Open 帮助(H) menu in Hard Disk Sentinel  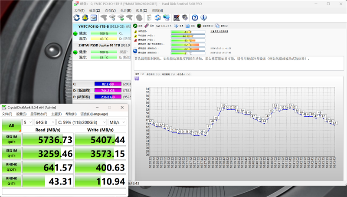point(157,10)
